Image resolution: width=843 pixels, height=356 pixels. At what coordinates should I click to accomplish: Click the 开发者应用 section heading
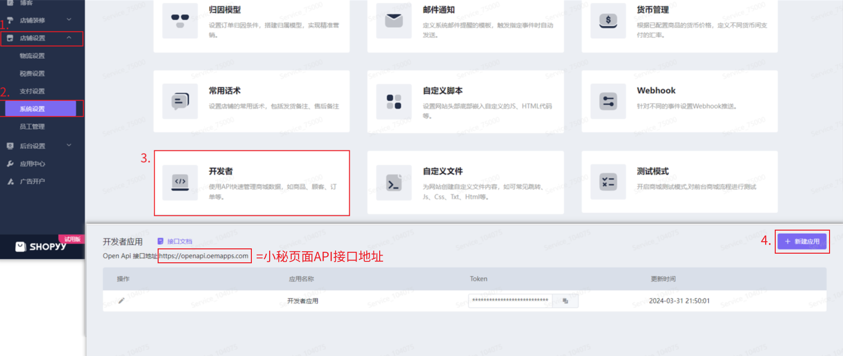[x=123, y=242]
